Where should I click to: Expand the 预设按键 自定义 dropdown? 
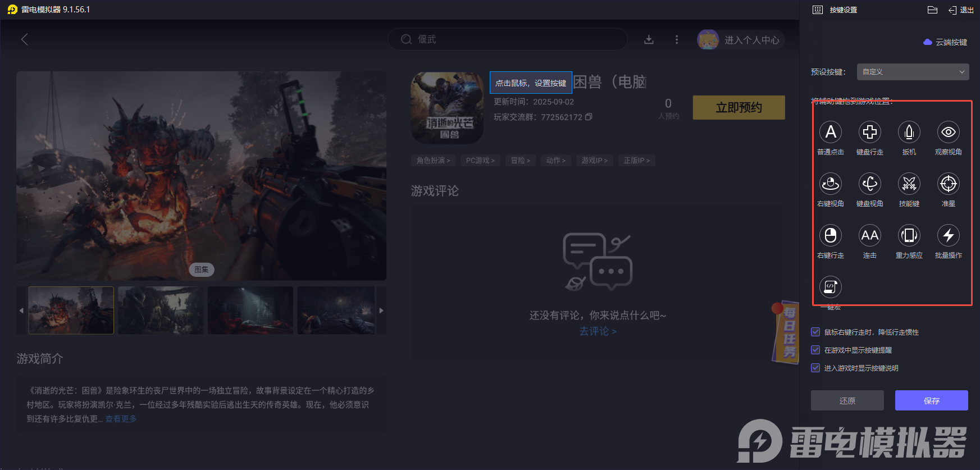[x=913, y=72]
